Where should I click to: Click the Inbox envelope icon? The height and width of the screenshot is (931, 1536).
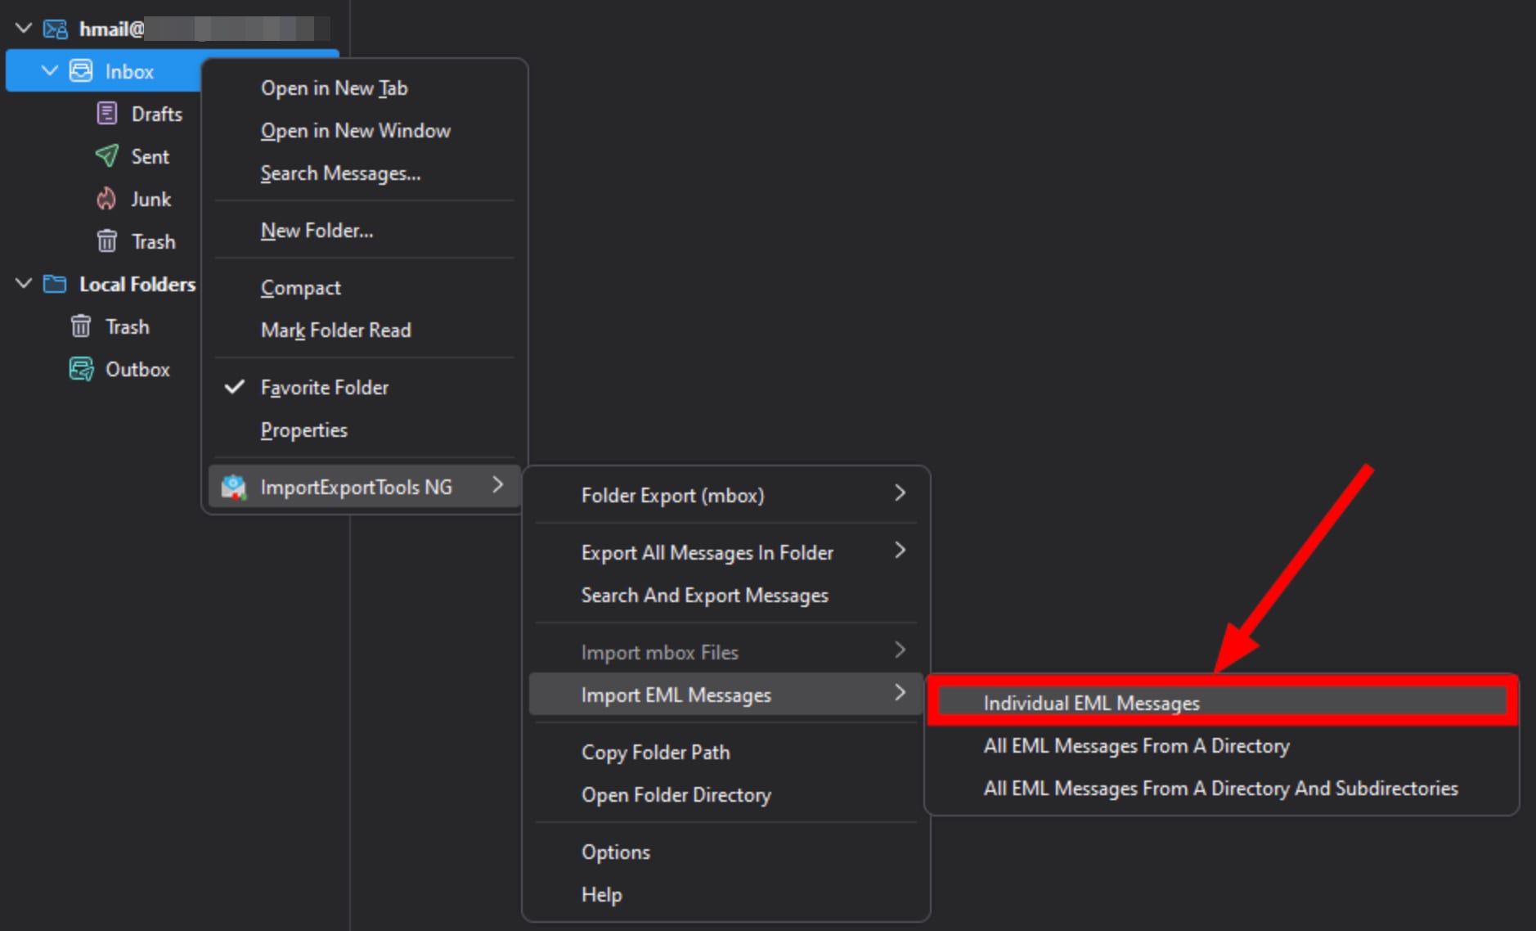pos(82,70)
